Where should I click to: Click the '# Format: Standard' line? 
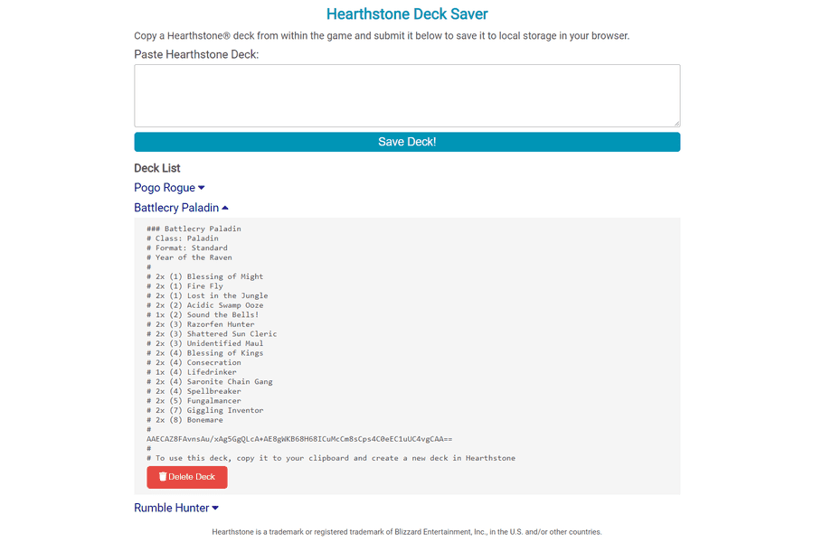[x=186, y=248]
